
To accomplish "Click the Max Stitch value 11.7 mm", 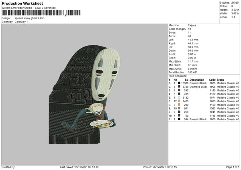I will click(x=193, y=61).
